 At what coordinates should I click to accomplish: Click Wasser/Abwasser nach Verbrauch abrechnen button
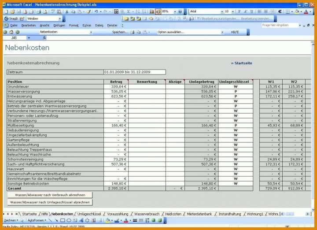tap(50, 195)
